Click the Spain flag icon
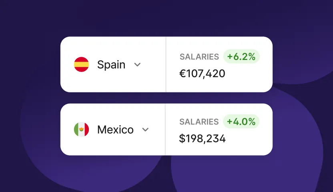The image size is (333, 192). (82, 64)
